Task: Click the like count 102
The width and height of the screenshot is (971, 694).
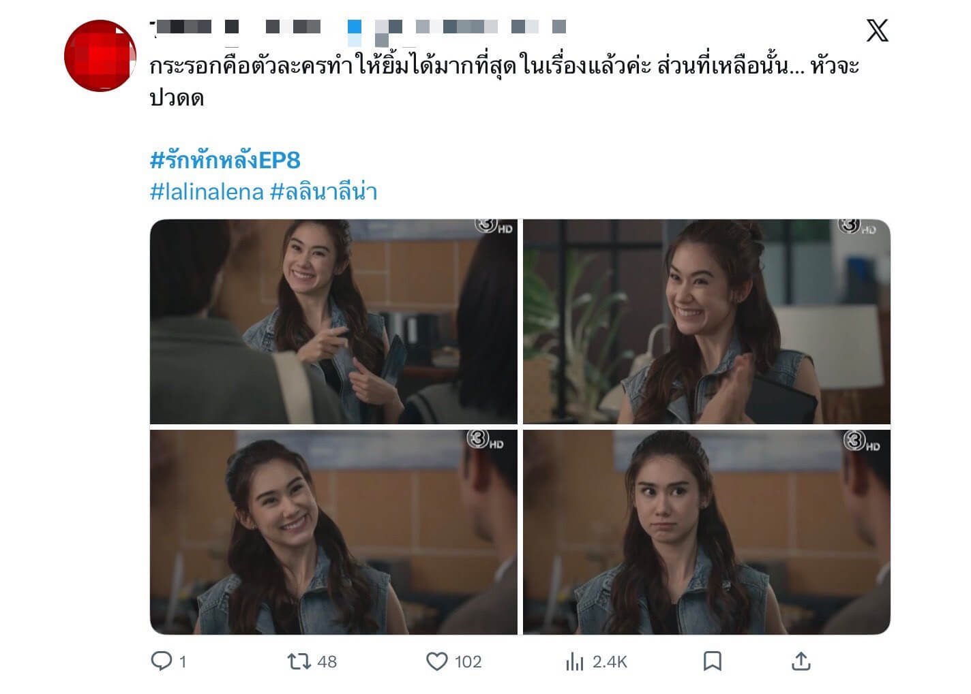Action: pos(468,662)
